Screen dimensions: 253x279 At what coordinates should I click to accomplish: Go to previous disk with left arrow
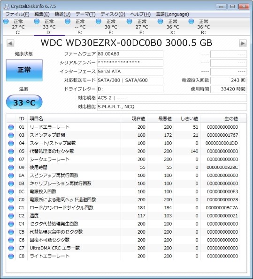(10, 43)
